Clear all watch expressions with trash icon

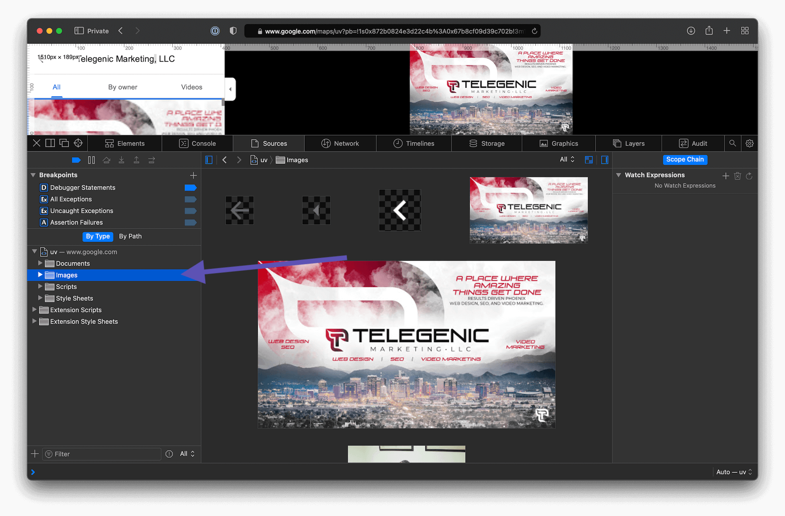coord(738,176)
